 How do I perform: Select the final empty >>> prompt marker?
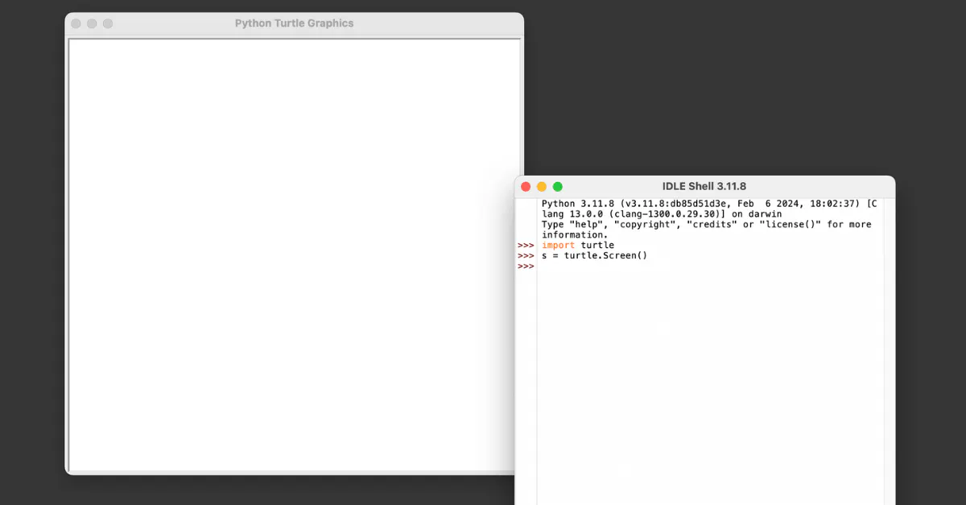click(x=526, y=267)
